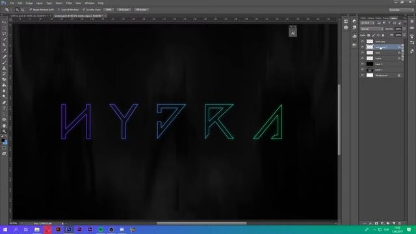This screenshot has height=234, width=416.
Task: Select the Gradient tool
Action: click(x=4, y=85)
